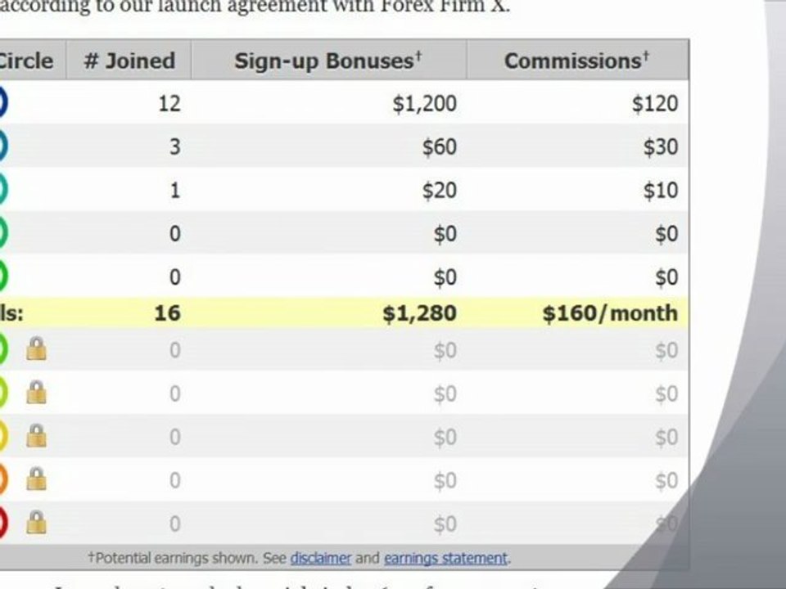Click the Commissions column header

(577, 61)
